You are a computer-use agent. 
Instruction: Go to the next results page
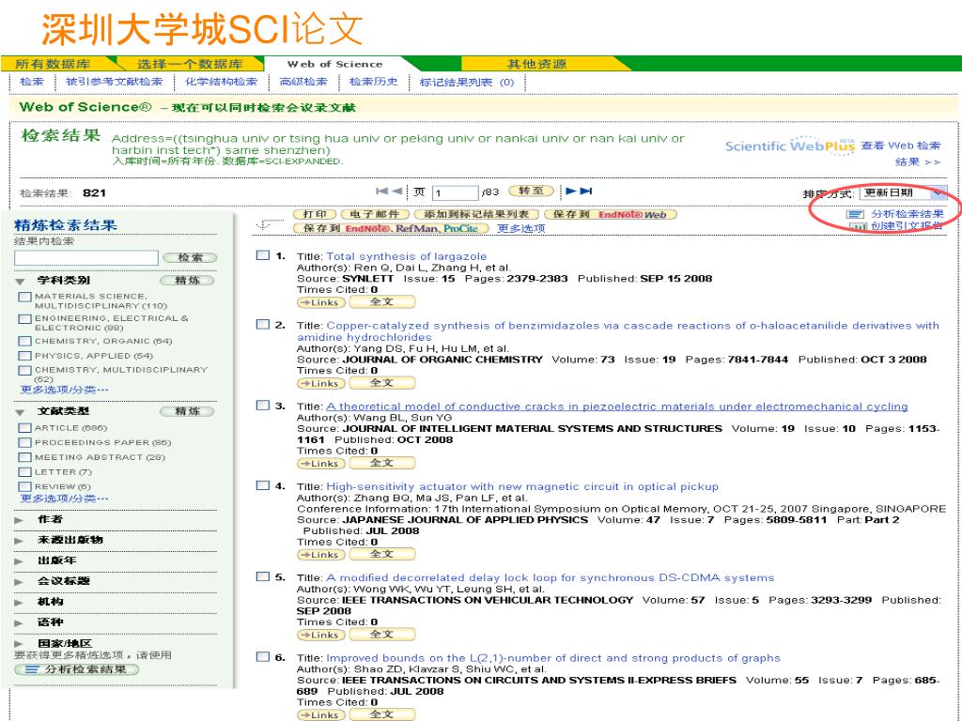point(570,192)
